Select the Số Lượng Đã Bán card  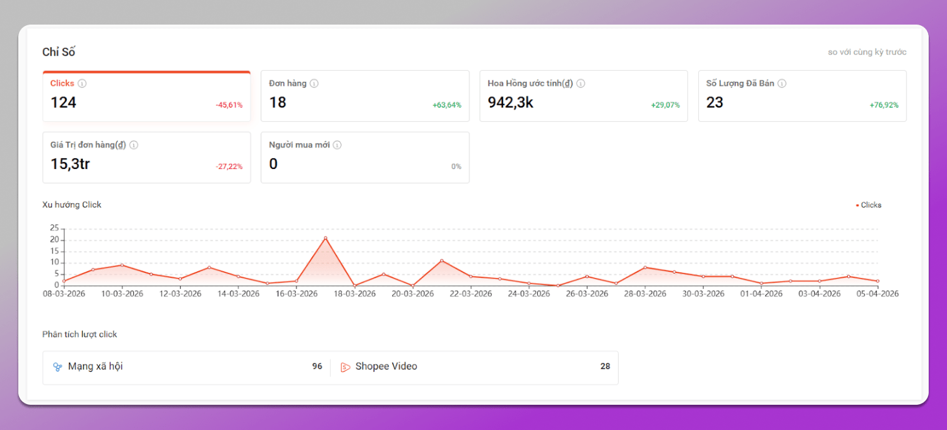click(802, 96)
